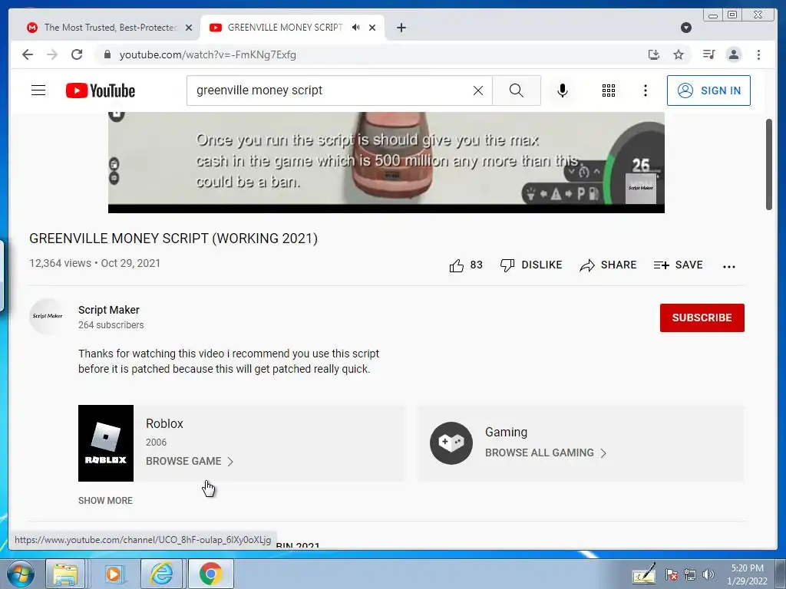The height and width of the screenshot is (589, 786).
Task: Click the video title text
Action: (173, 239)
